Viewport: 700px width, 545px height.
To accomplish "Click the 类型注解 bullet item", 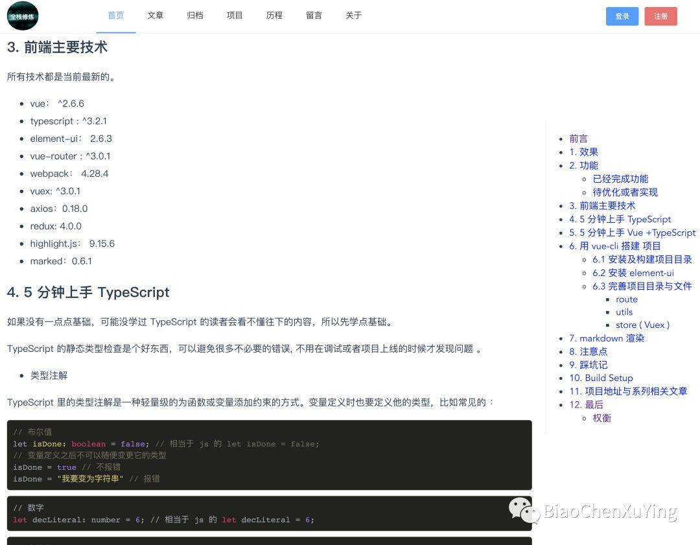I will [49, 376].
